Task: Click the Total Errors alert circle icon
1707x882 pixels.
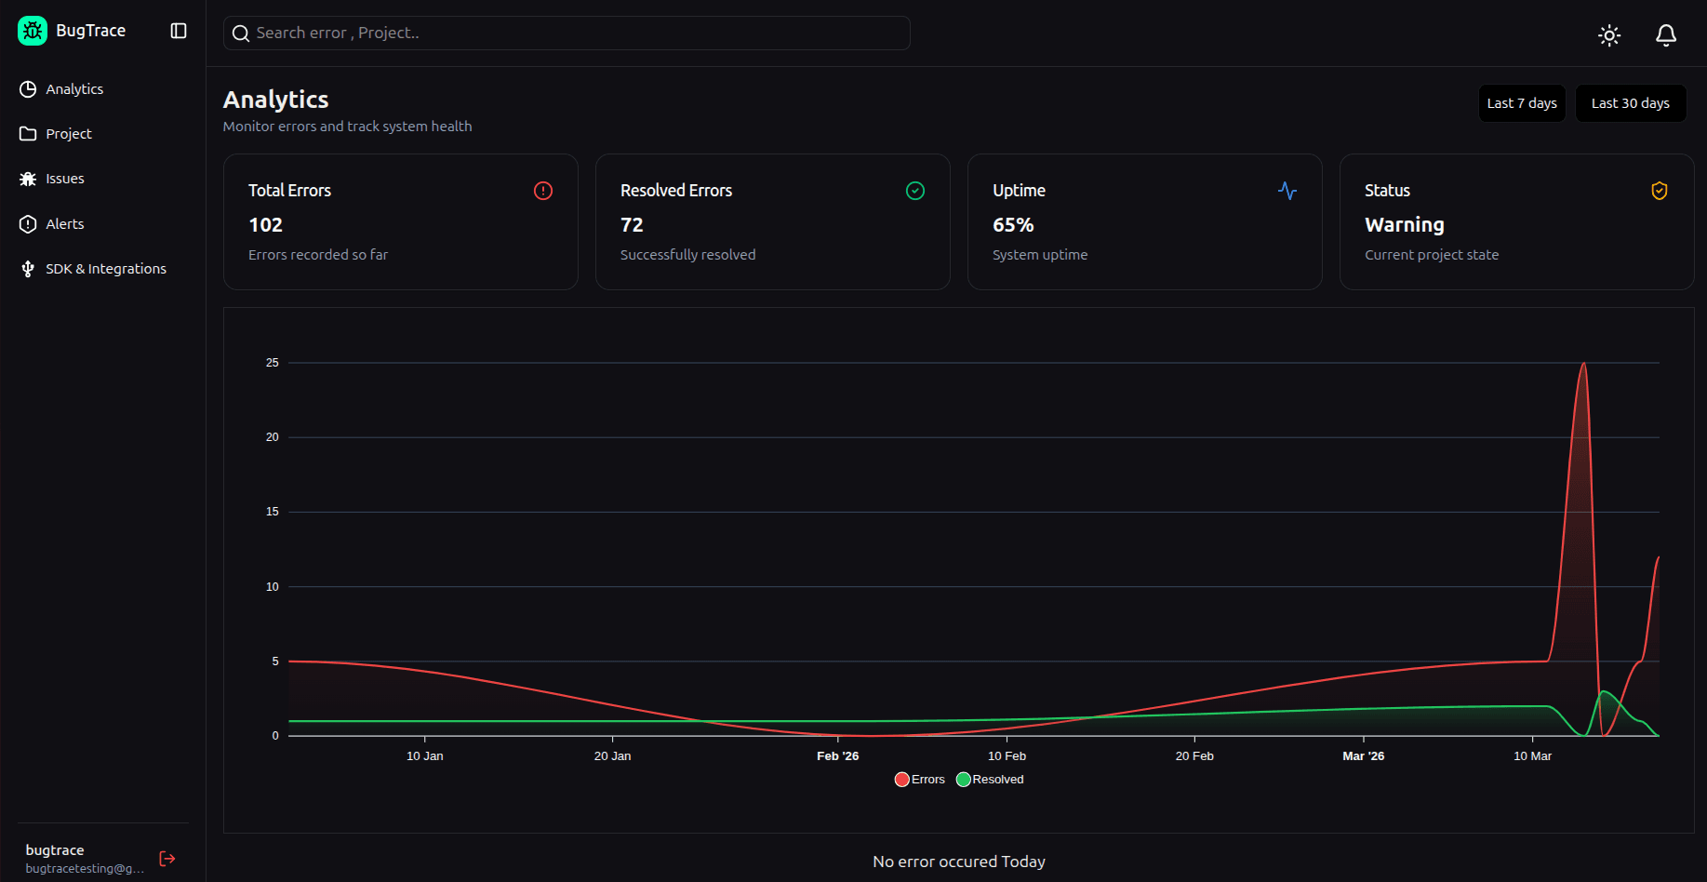Action: (x=543, y=191)
